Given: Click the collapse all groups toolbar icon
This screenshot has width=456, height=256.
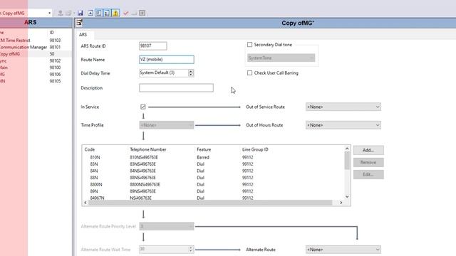Looking at the screenshot, I should coord(90,13).
